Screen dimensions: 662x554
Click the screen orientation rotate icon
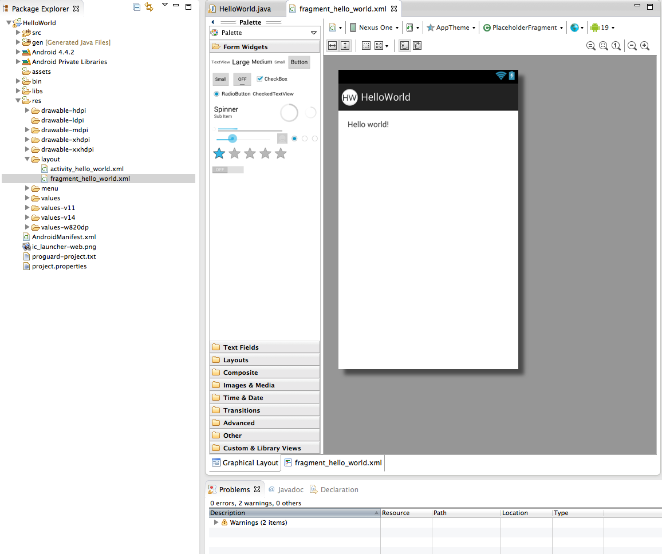tap(409, 27)
